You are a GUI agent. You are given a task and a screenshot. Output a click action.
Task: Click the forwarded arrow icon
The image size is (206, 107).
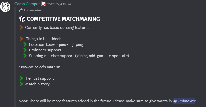[x=21, y=10]
